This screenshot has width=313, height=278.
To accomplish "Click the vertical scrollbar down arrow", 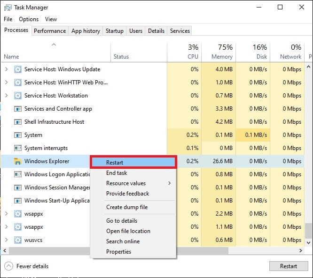I will tap(309, 243).
